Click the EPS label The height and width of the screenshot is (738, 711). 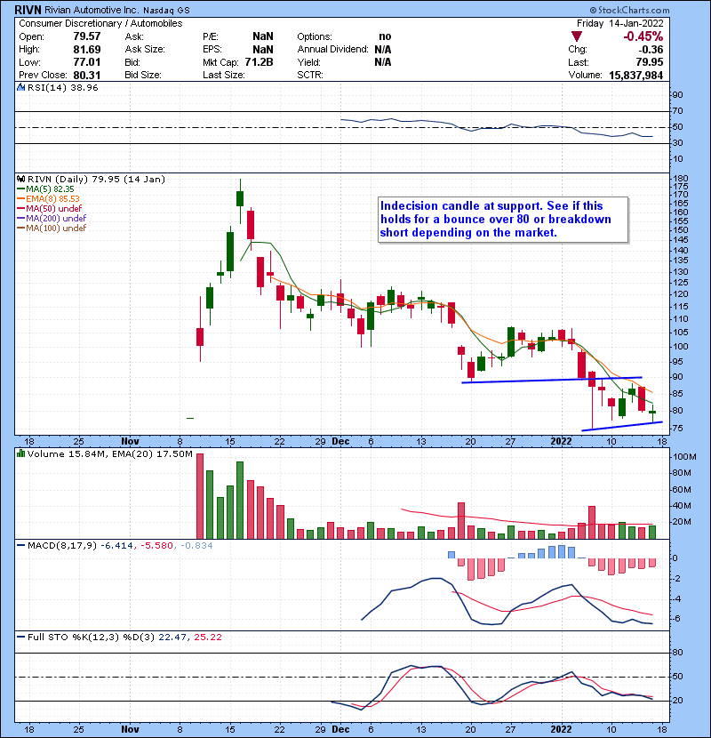212,50
